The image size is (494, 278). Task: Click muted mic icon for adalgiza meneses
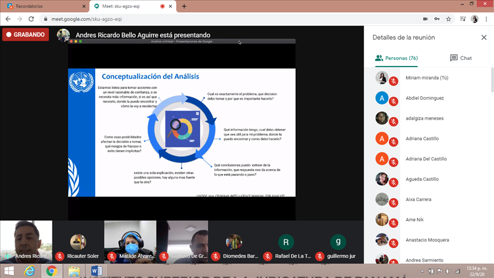393,121
